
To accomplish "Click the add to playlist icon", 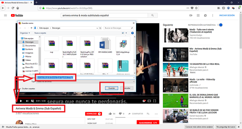I will [148, 114].
